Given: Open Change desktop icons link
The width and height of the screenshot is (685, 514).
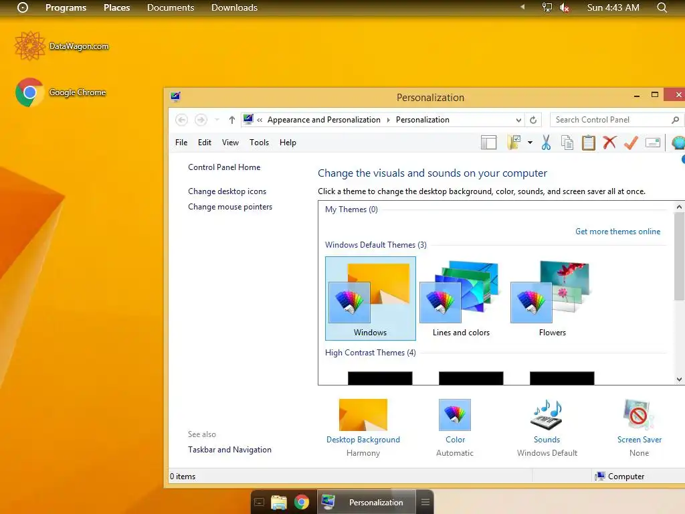Looking at the screenshot, I should point(227,191).
